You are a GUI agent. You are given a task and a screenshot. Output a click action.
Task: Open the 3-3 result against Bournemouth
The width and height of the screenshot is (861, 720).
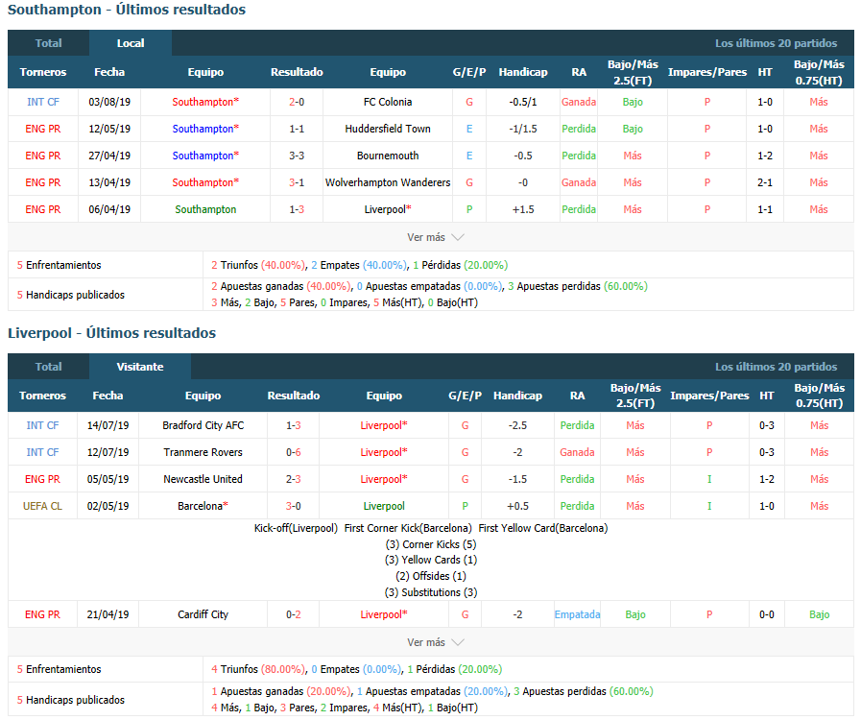[x=297, y=156]
